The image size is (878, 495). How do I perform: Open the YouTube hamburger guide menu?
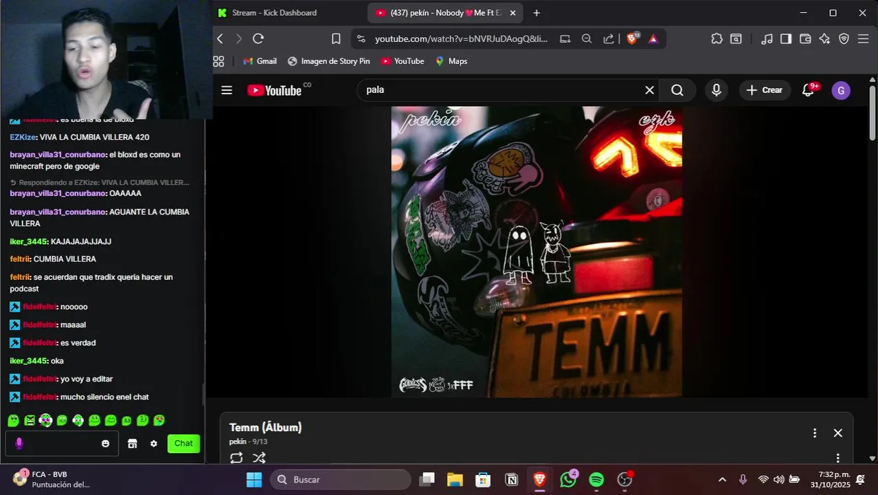pyautogui.click(x=227, y=90)
